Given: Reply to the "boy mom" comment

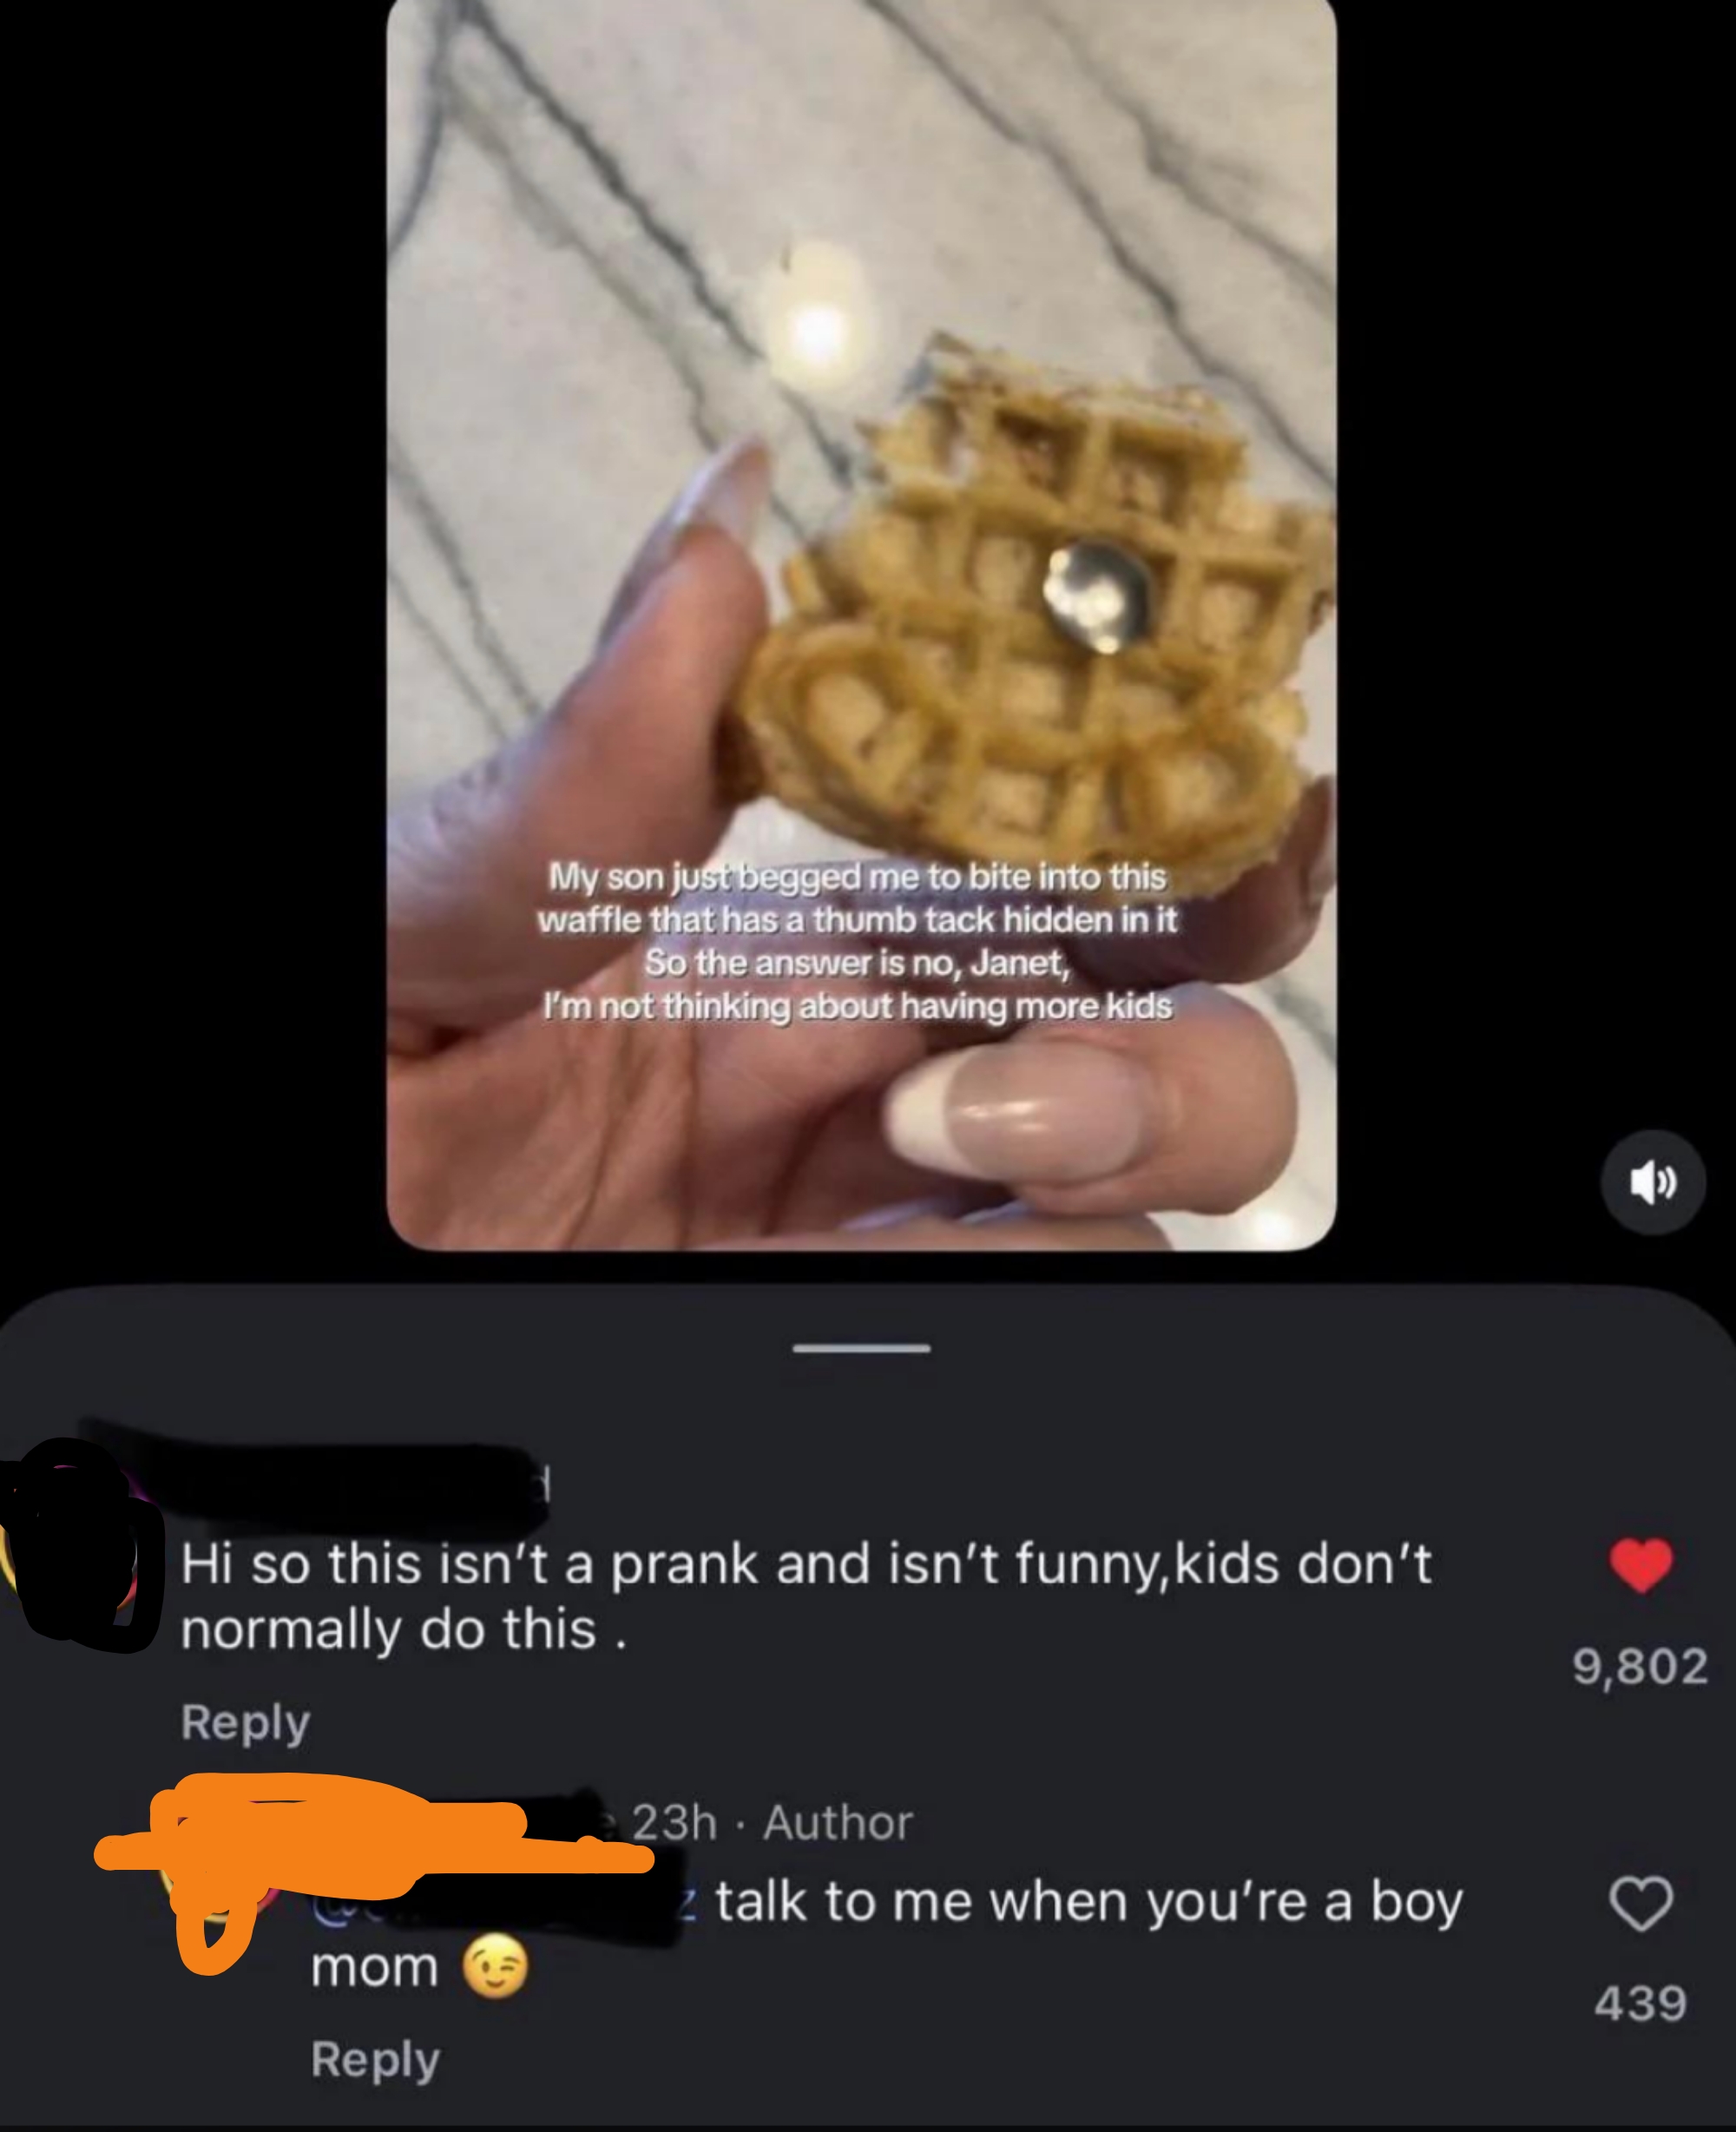Looking at the screenshot, I should click(375, 2060).
